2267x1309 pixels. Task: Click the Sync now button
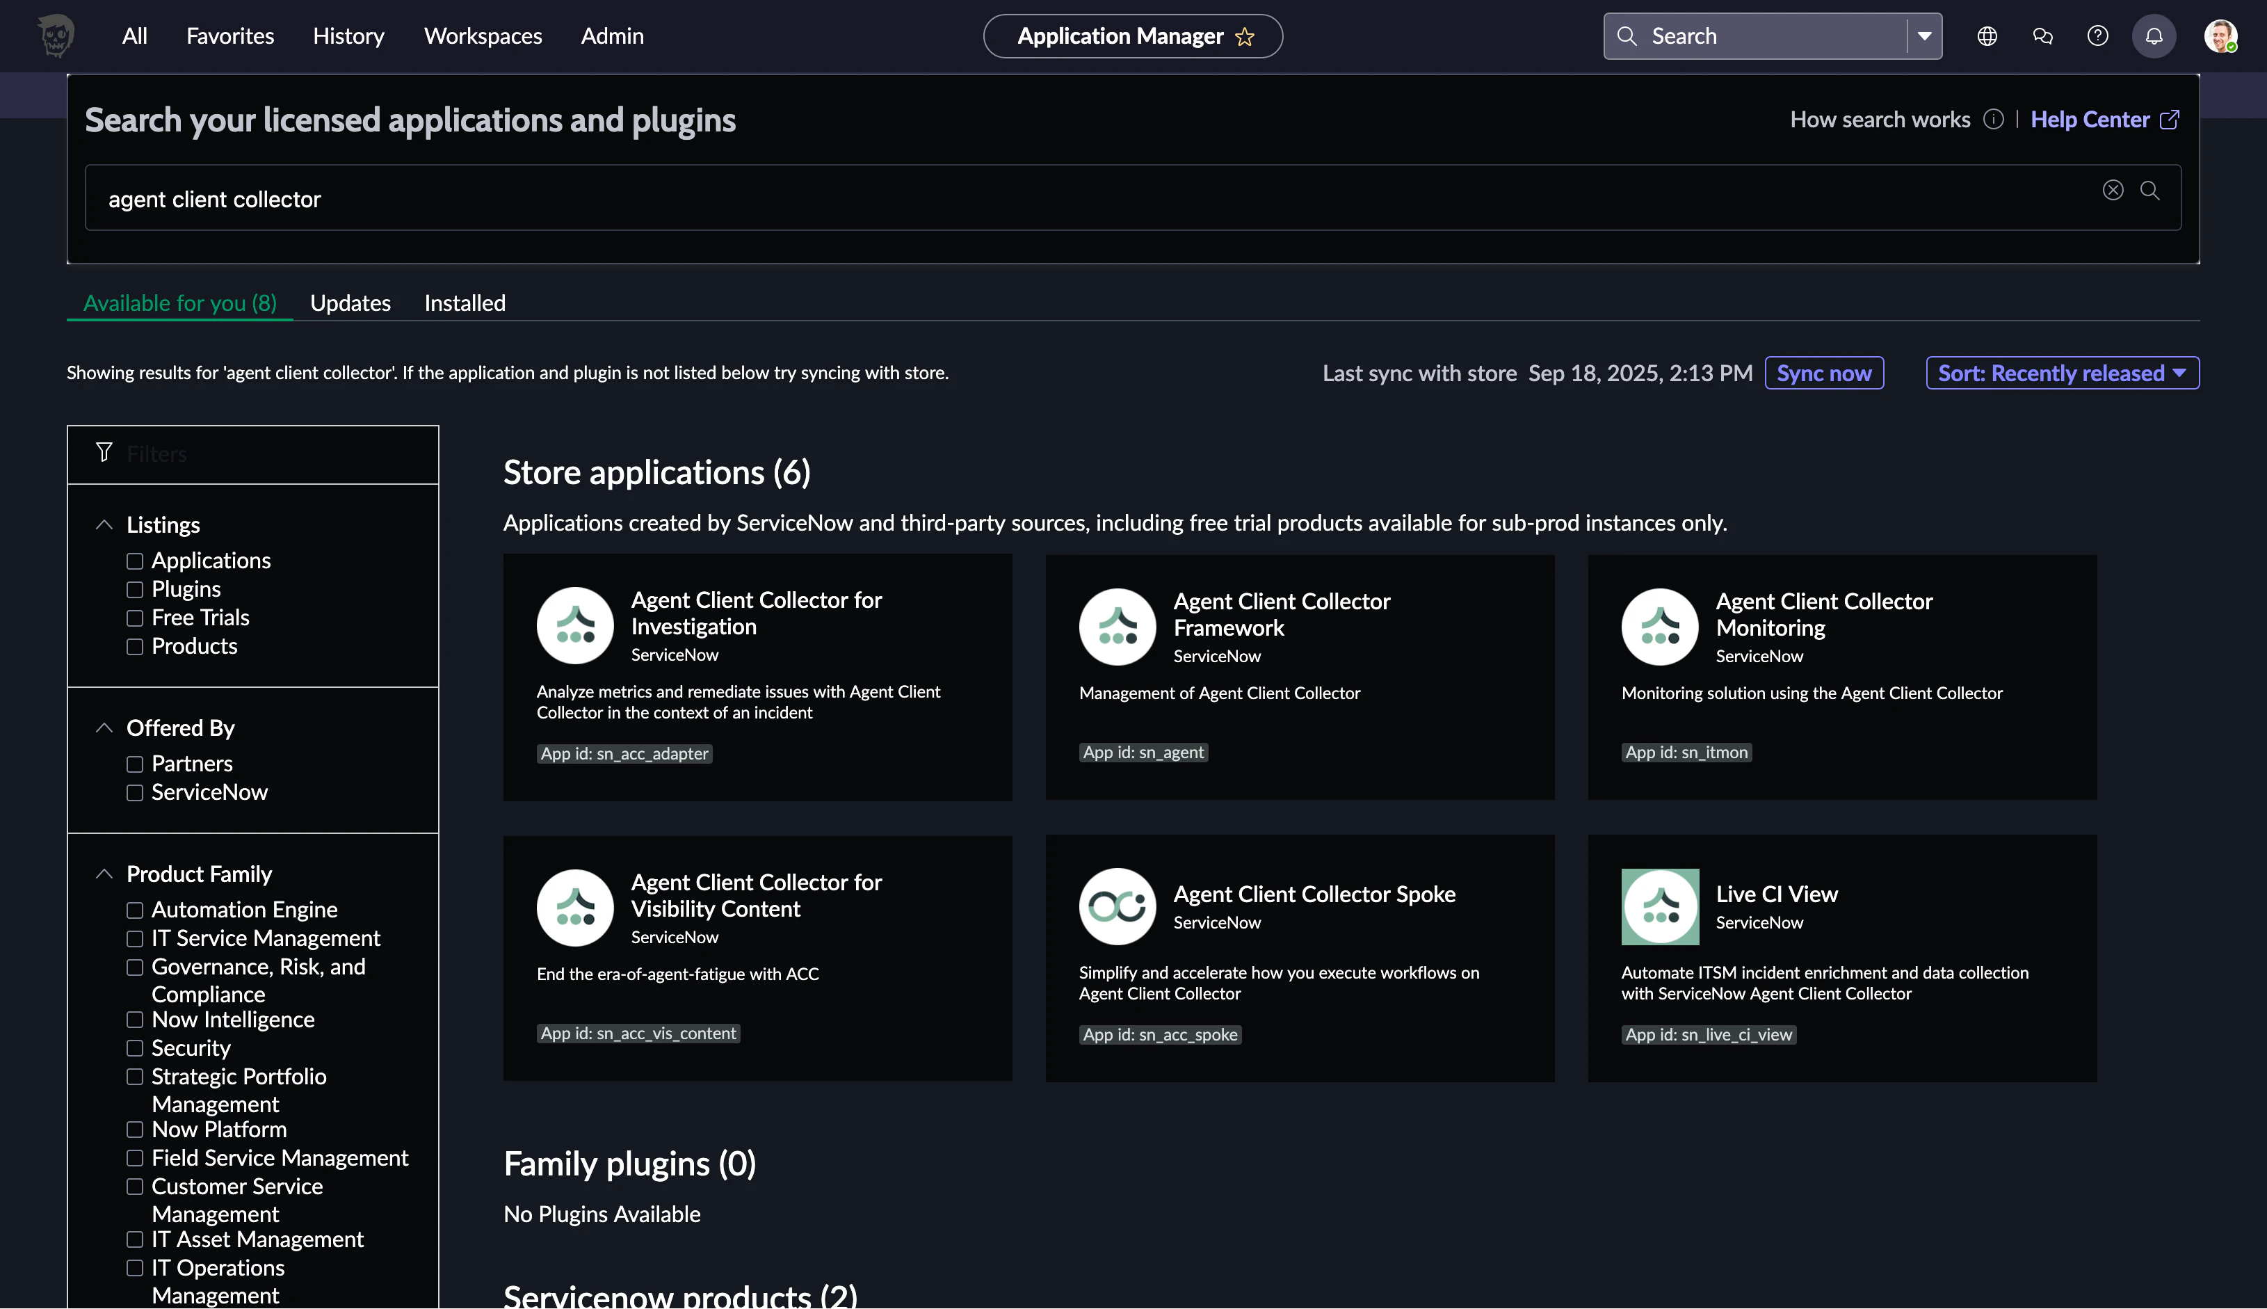(1824, 373)
